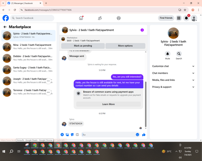This screenshot has height=161, width=202.
Task: Mute conversation with the bell icon
Action: tap(168, 54)
